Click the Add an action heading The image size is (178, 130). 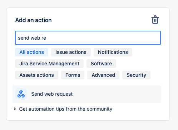pos(34,20)
